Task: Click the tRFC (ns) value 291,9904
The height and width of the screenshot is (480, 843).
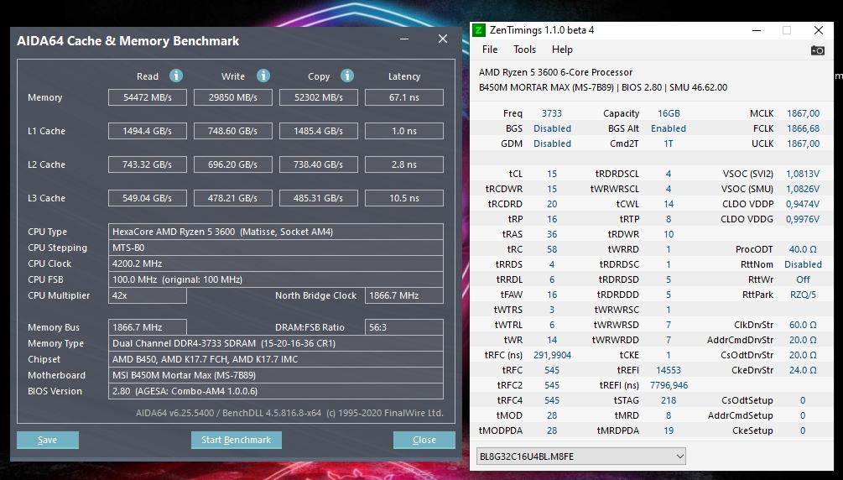Action: click(552, 355)
